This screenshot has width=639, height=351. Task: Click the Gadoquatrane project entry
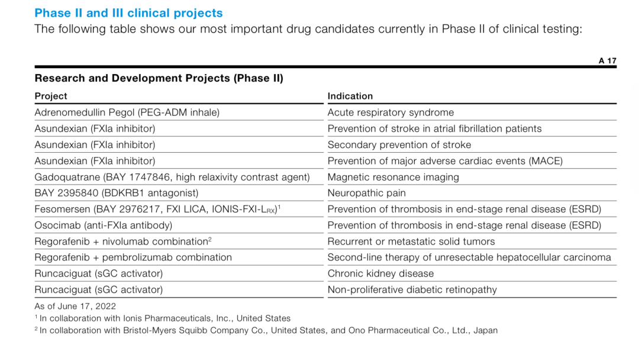[x=172, y=177]
